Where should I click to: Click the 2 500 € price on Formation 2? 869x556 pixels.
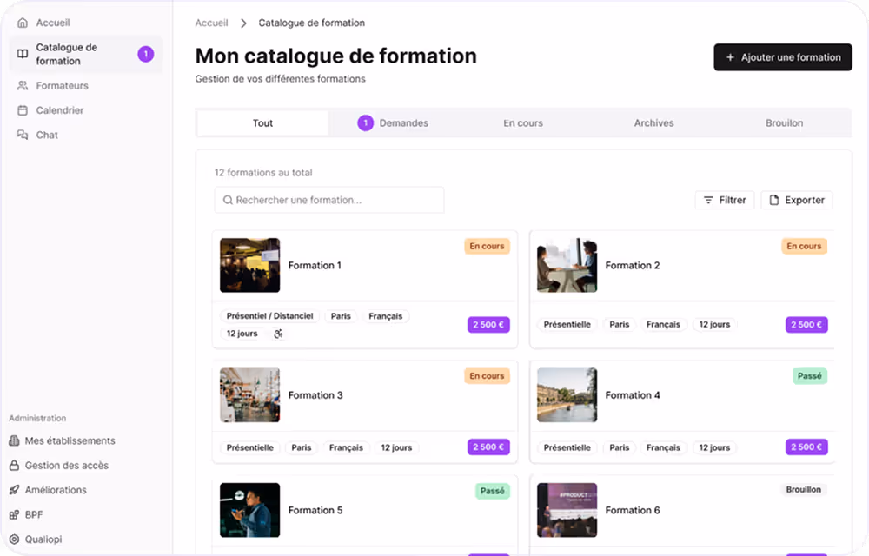806,325
